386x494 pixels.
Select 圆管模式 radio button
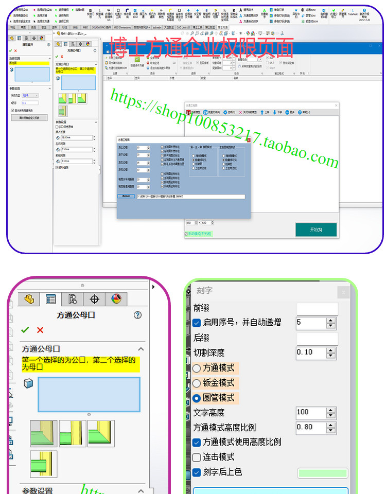196,398
